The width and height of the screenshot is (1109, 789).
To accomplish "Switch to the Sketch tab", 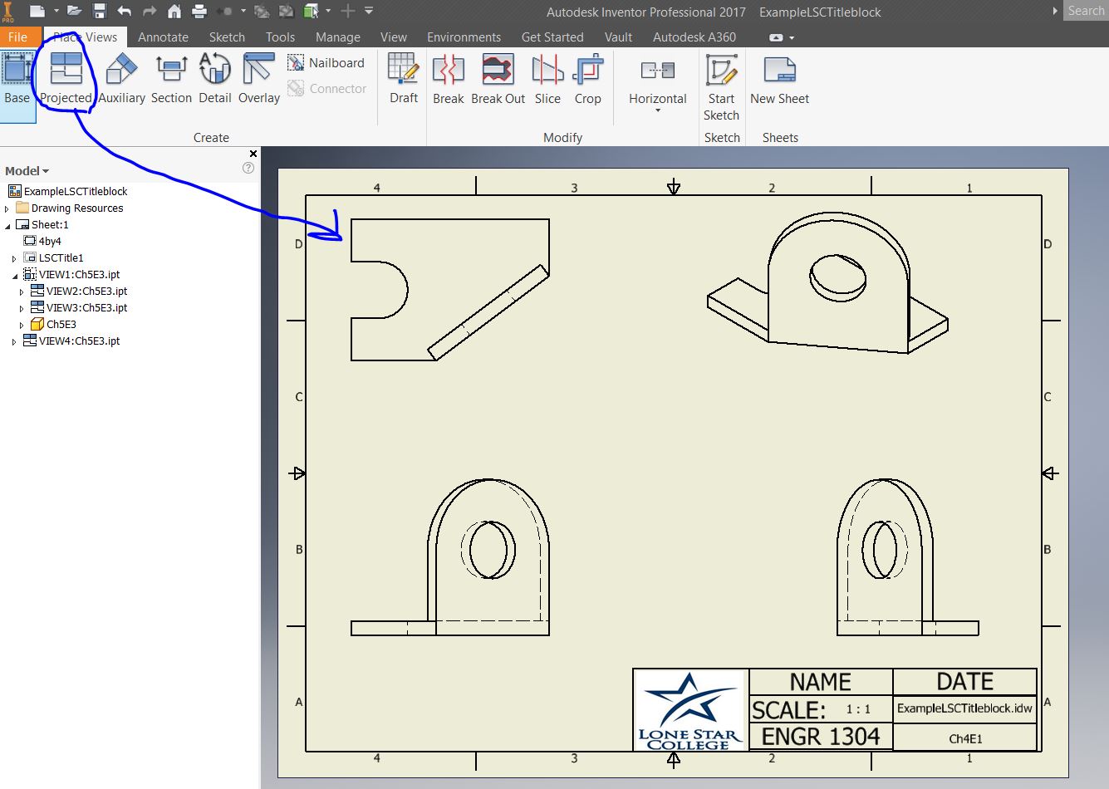I will coord(227,37).
